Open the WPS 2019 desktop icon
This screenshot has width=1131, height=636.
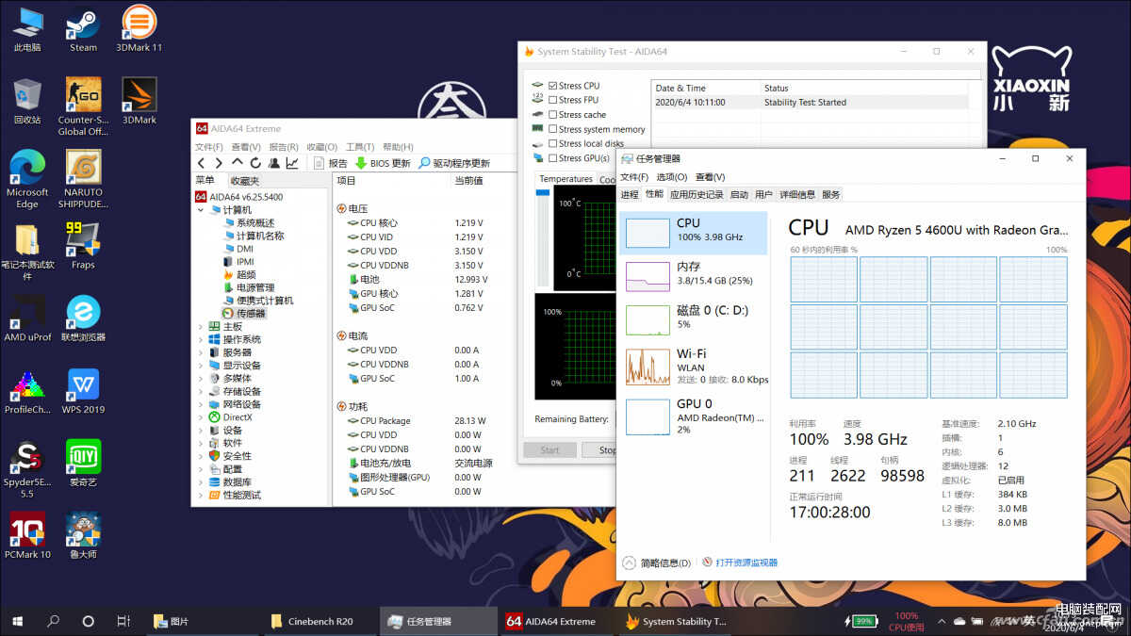[x=83, y=391]
